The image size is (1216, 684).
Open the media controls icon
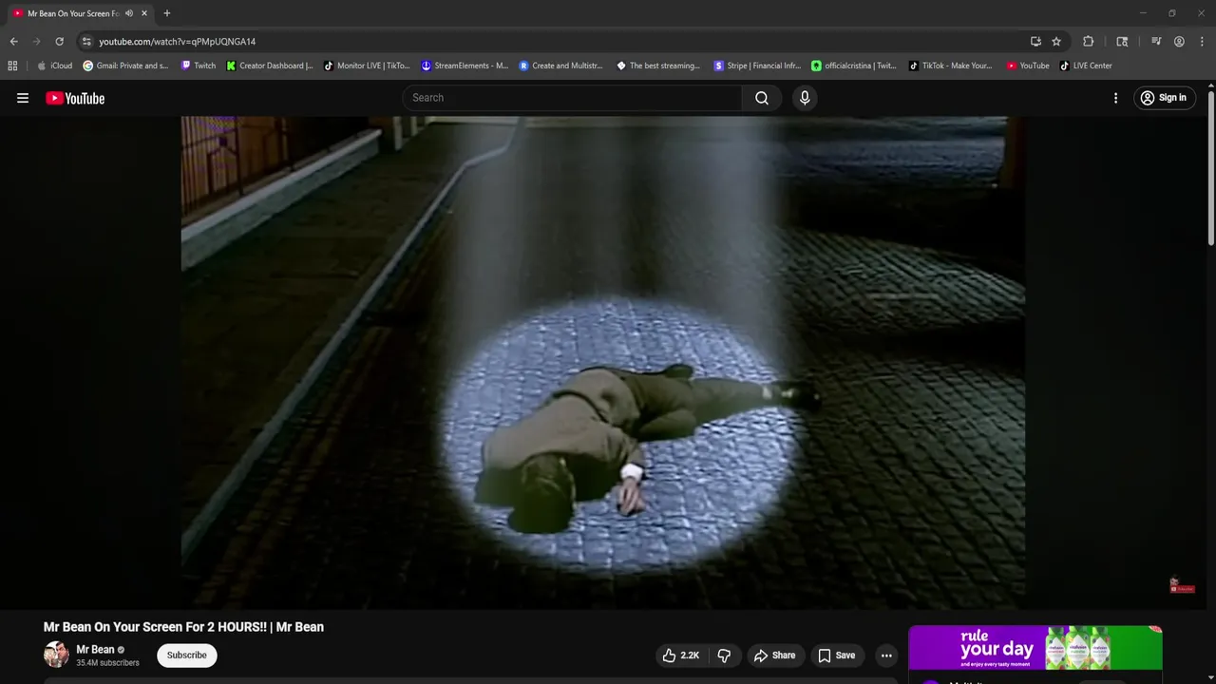1156,42
